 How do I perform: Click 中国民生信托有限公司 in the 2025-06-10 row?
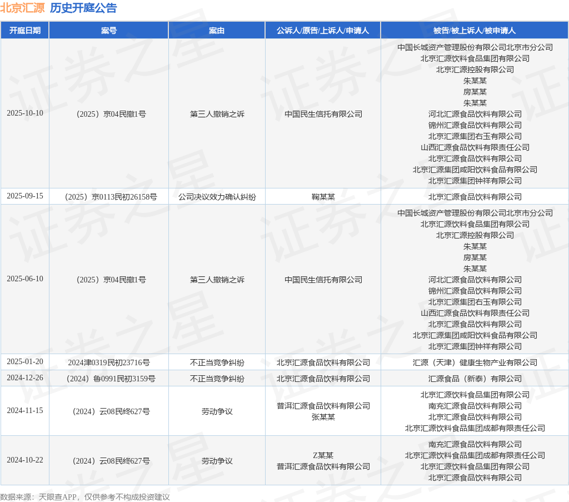[x=323, y=280]
